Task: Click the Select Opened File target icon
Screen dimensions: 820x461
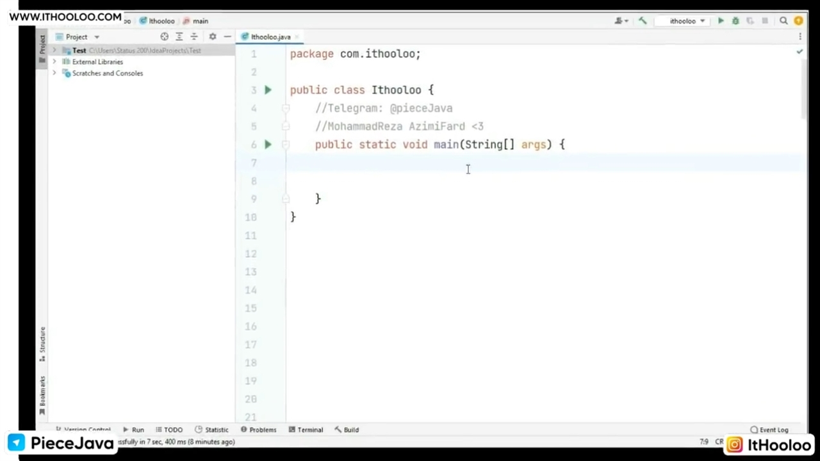Action: 165,37
